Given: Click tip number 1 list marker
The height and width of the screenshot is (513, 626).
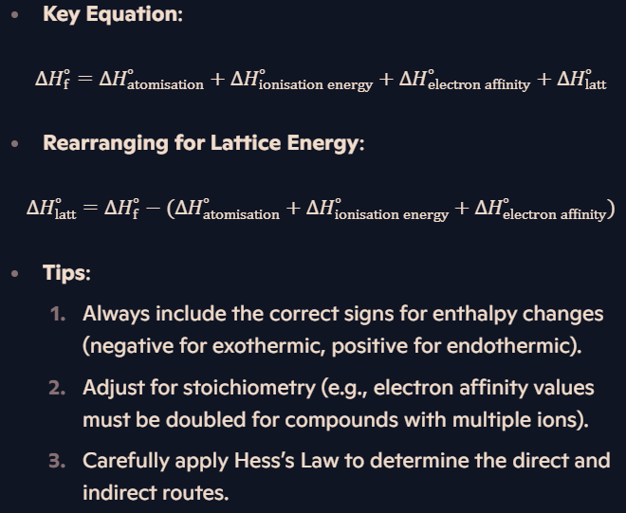Looking at the screenshot, I should pos(58,314).
